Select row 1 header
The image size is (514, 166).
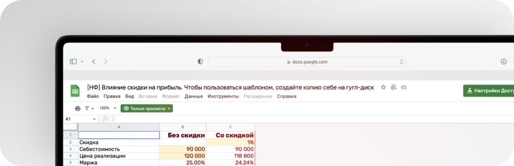tap(70, 135)
